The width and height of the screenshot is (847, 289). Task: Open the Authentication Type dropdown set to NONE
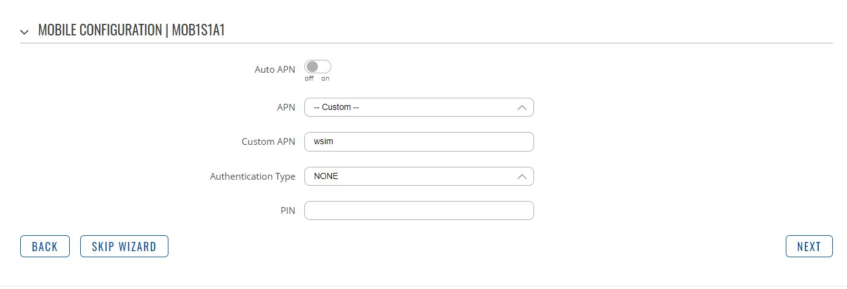coord(419,177)
